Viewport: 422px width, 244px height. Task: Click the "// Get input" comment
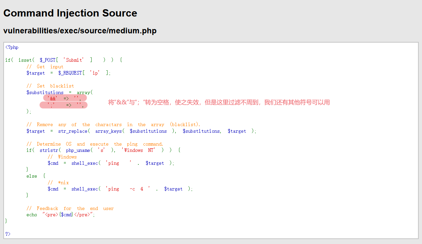pos(45,67)
